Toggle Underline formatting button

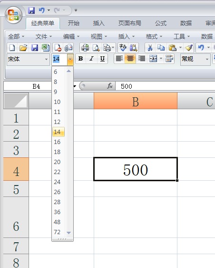[102, 59]
